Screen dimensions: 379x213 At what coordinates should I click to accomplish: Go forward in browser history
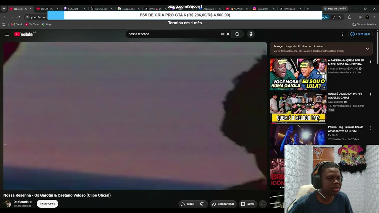[x=12, y=17]
